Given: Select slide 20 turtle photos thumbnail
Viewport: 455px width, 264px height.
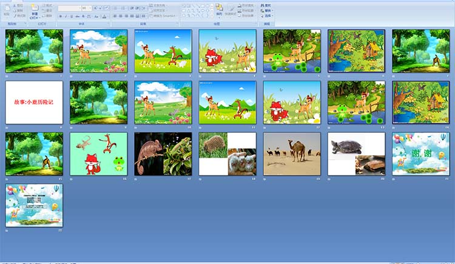Looking at the screenshot, I should tap(356, 154).
